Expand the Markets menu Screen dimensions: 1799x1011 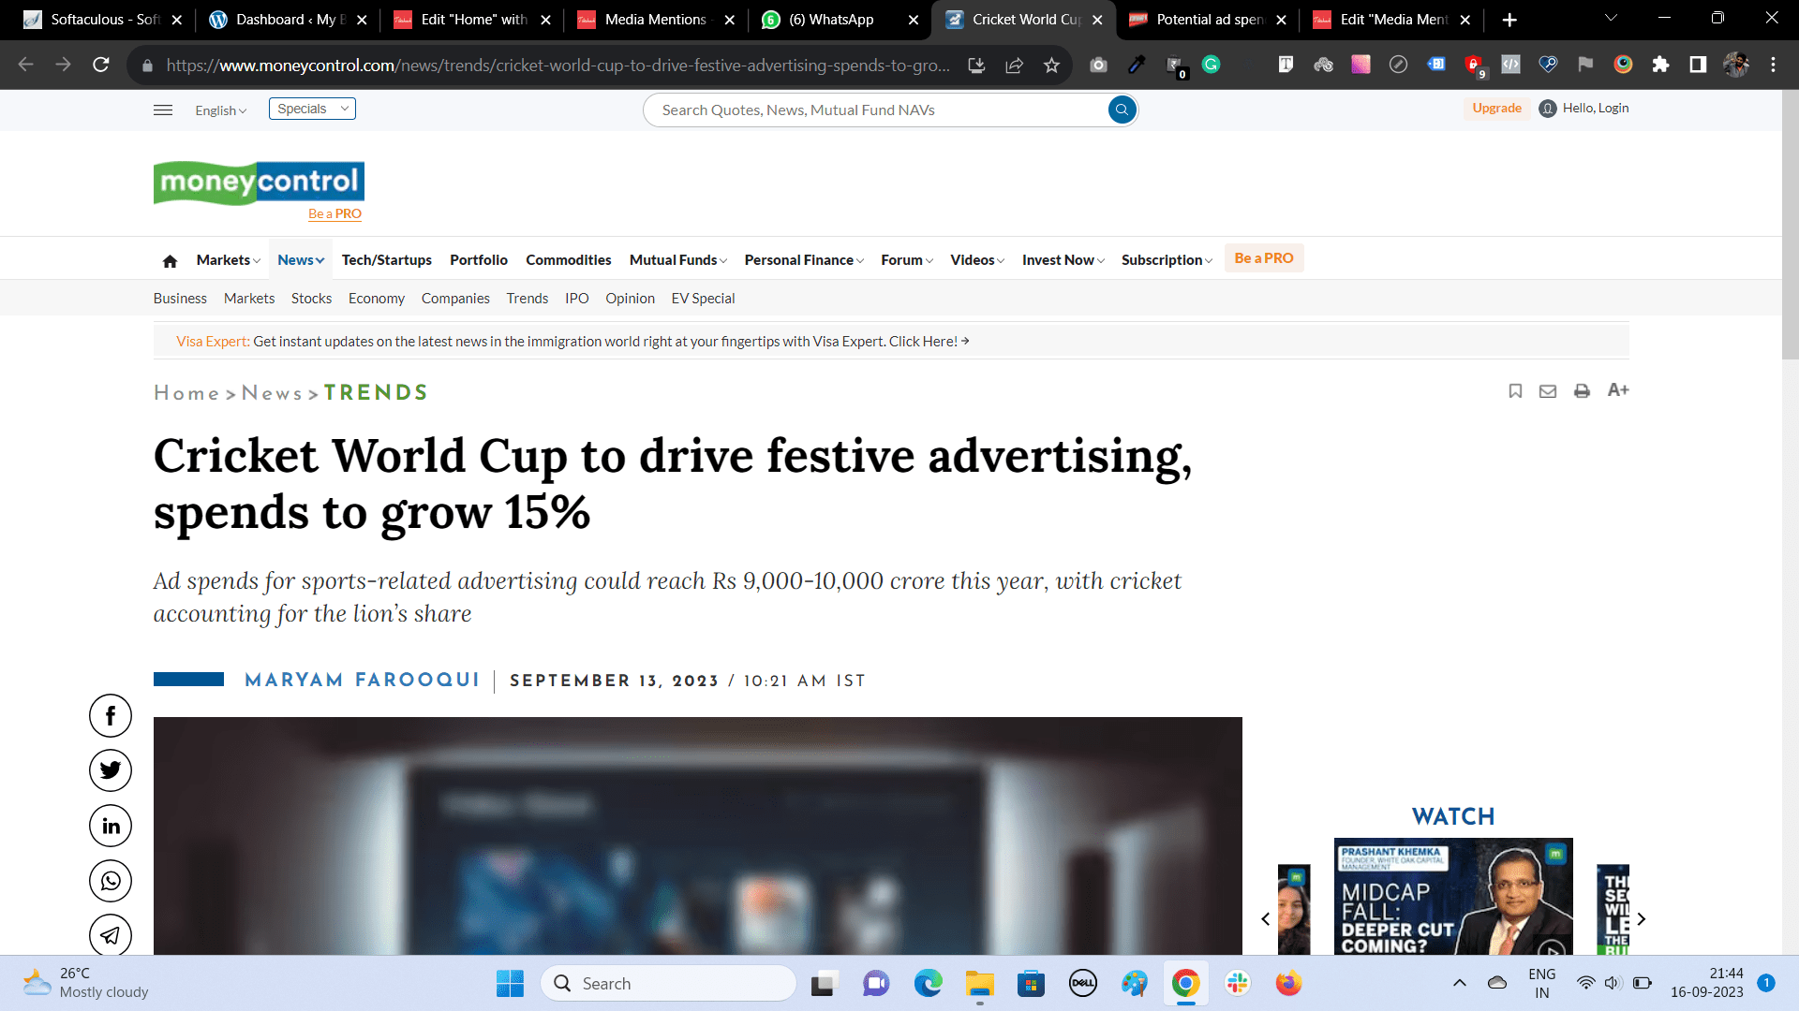tap(229, 260)
